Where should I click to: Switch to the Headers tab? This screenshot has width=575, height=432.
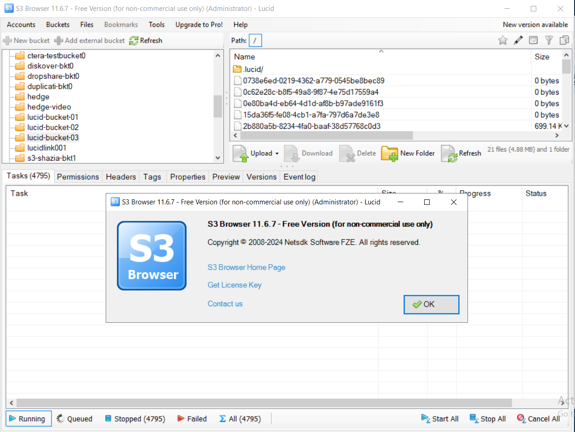tap(121, 177)
